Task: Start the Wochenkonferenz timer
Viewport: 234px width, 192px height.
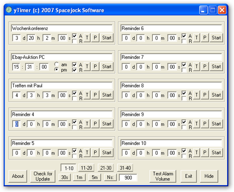Action: (x=107, y=38)
